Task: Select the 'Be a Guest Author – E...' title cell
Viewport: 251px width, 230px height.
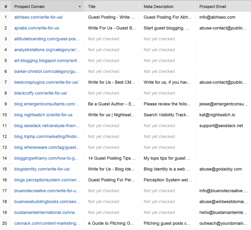Action: coord(112,104)
